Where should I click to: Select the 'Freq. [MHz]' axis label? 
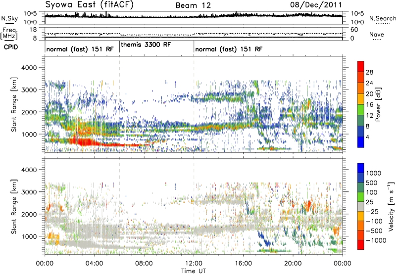[9, 34]
